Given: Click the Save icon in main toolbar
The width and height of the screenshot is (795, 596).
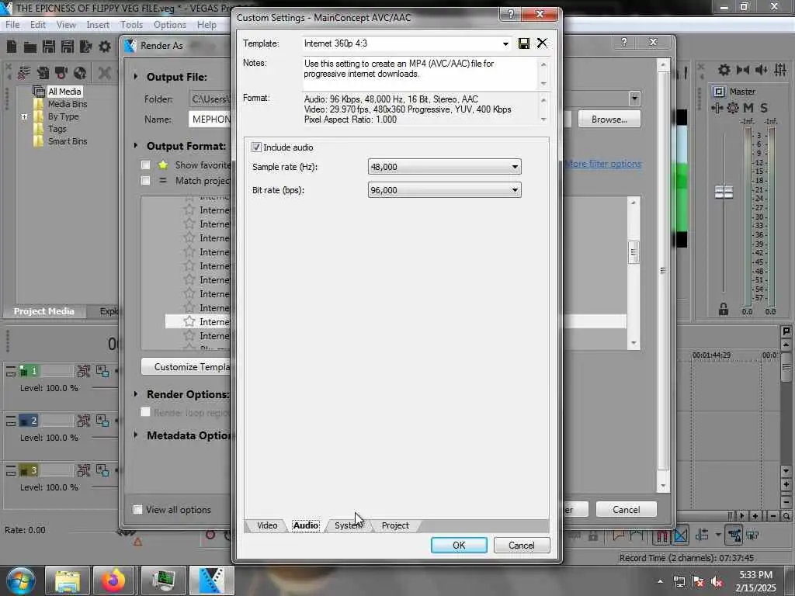Looking at the screenshot, I should coord(49,47).
